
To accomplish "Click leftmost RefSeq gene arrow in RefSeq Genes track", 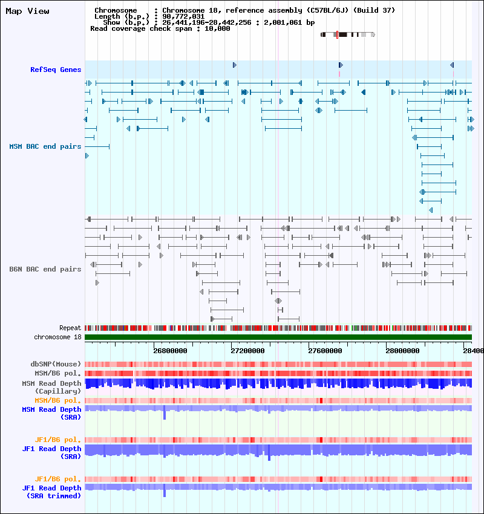I will pyautogui.click(x=235, y=65).
